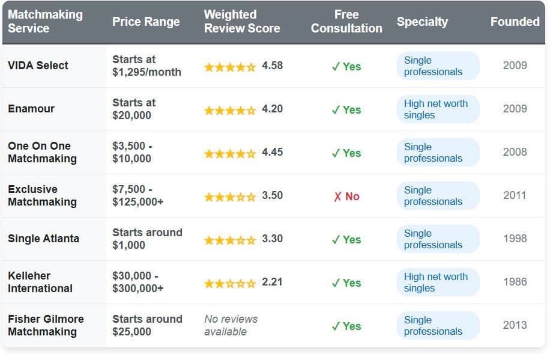Image resolution: width=550 pixels, height=354 pixels.
Task: Open the VIDA Select service name
Action: click(38, 66)
